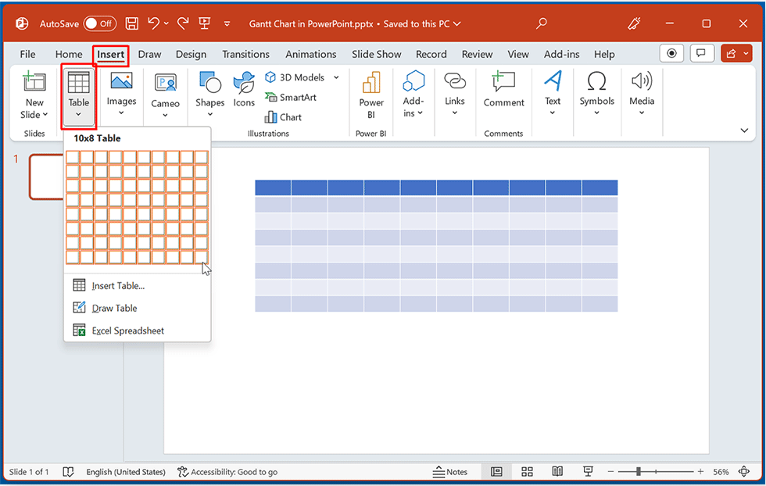
Task: Open the Icons gallery
Action: click(x=244, y=89)
